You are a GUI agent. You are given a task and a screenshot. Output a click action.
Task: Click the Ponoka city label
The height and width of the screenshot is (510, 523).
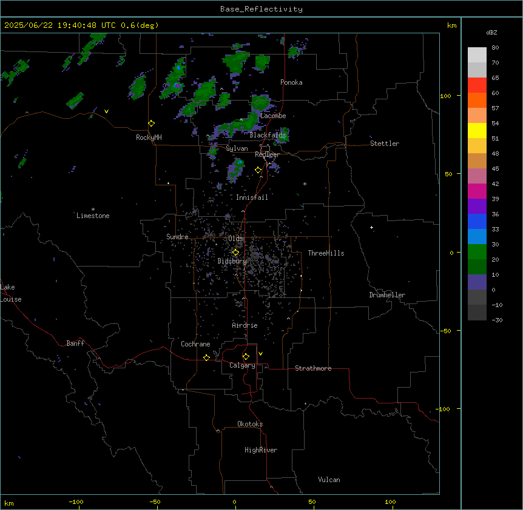[291, 82]
